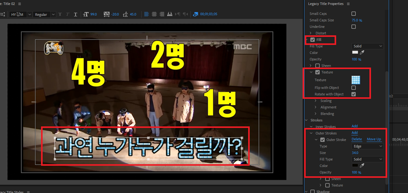Viewport: 408px width, 193px height.
Task: Align text right in title toolbar
Action: click(162, 14)
